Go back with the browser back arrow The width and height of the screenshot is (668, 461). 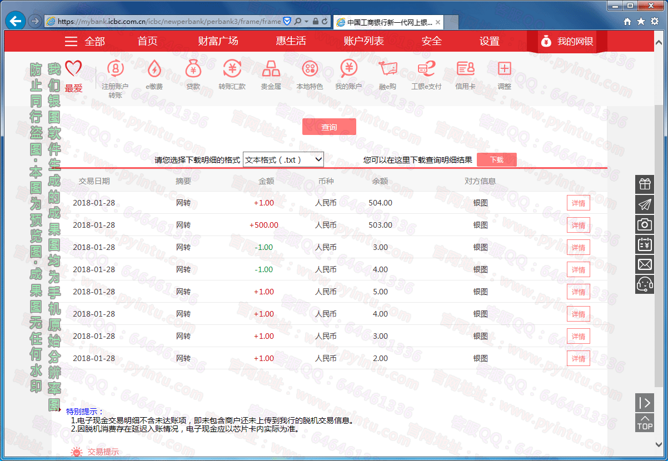pos(16,21)
